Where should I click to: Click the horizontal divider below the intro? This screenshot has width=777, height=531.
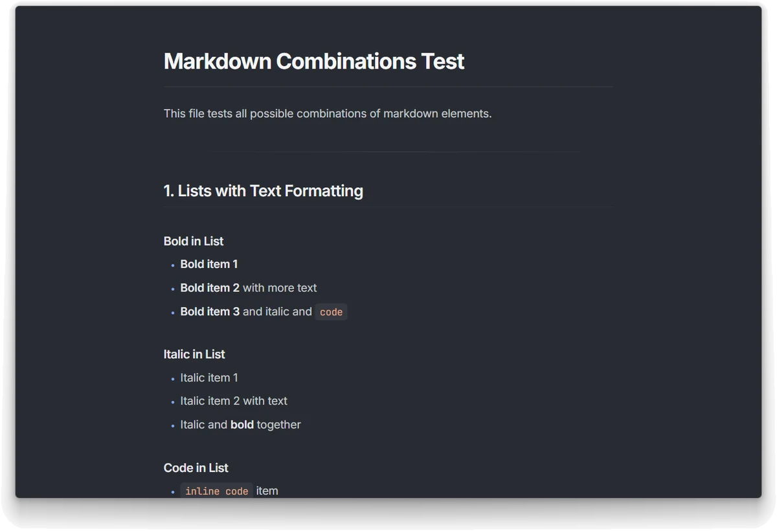coord(388,152)
